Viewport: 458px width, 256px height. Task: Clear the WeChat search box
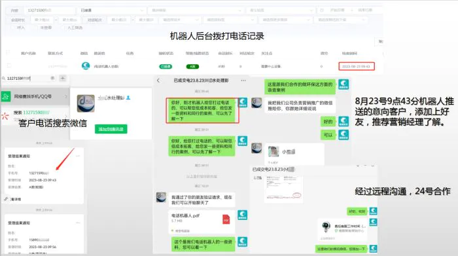(x=52, y=78)
